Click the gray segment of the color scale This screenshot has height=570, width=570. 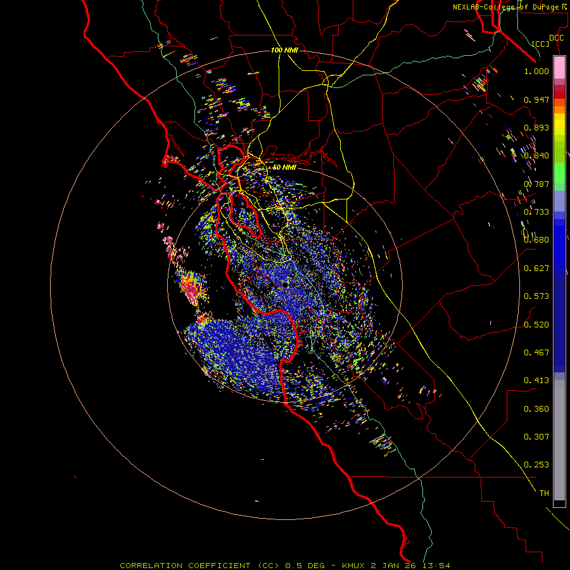tap(559, 440)
